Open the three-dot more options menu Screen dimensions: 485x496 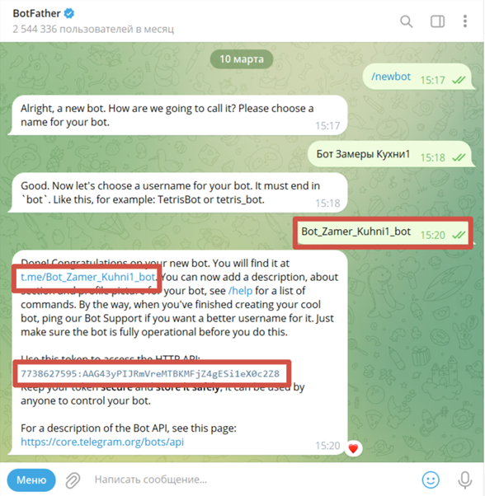coord(464,21)
